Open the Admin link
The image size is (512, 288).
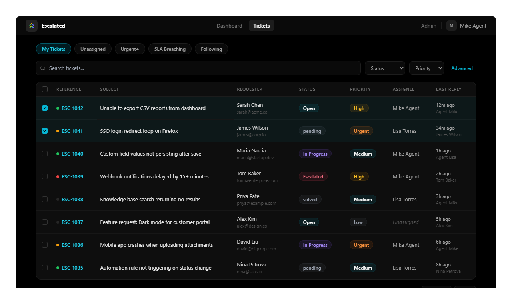[429, 26]
